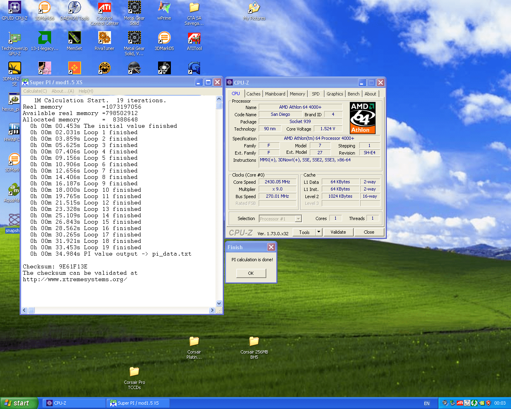Image resolution: width=511 pixels, height=409 pixels.
Task: Click the taskbar clock showing 00:03
Action: [500, 403]
